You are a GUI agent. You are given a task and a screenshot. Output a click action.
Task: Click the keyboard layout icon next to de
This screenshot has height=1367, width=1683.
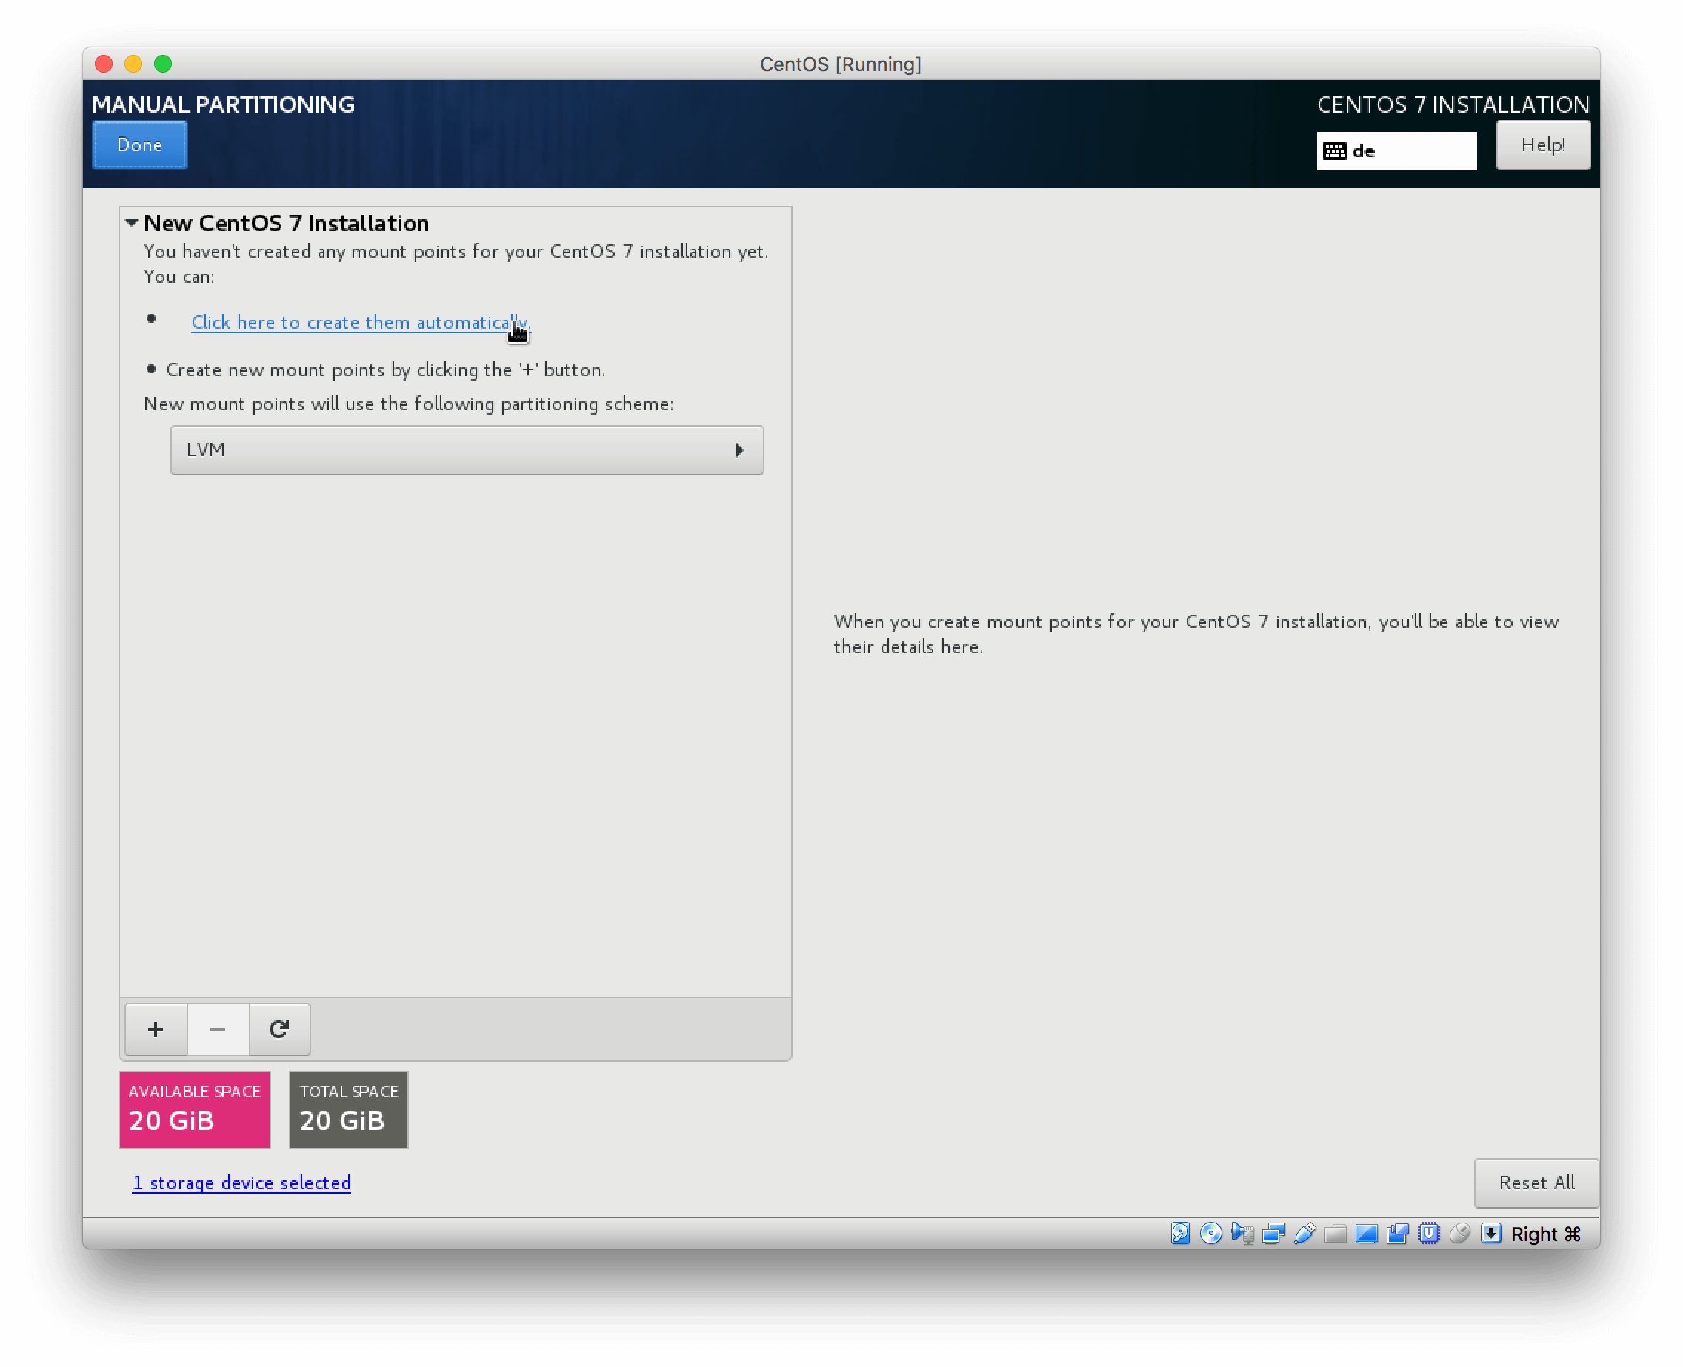tap(1334, 151)
